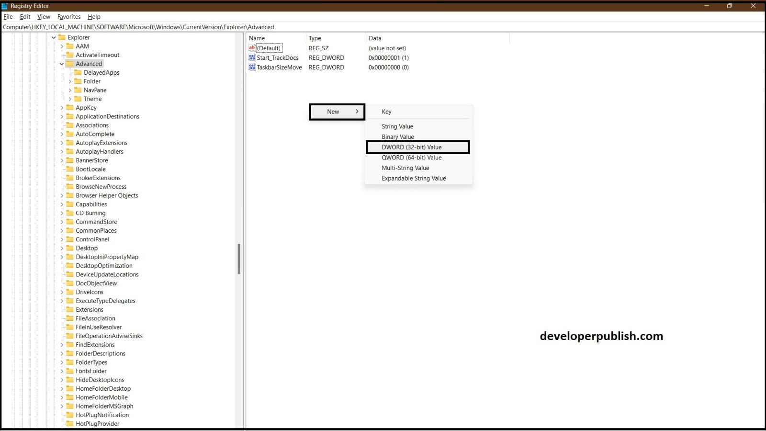Open the Favorites menu
766x431 pixels.
click(x=69, y=17)
